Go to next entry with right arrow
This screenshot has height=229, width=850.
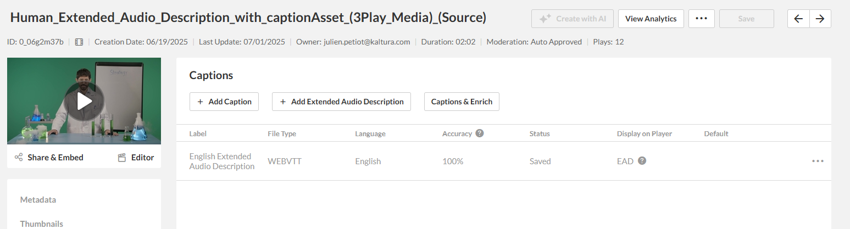coord(820,19)
